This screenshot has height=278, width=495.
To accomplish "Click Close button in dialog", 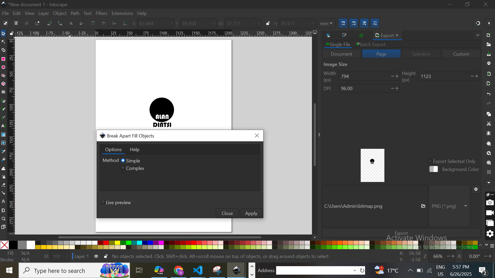I will point(227,213).
